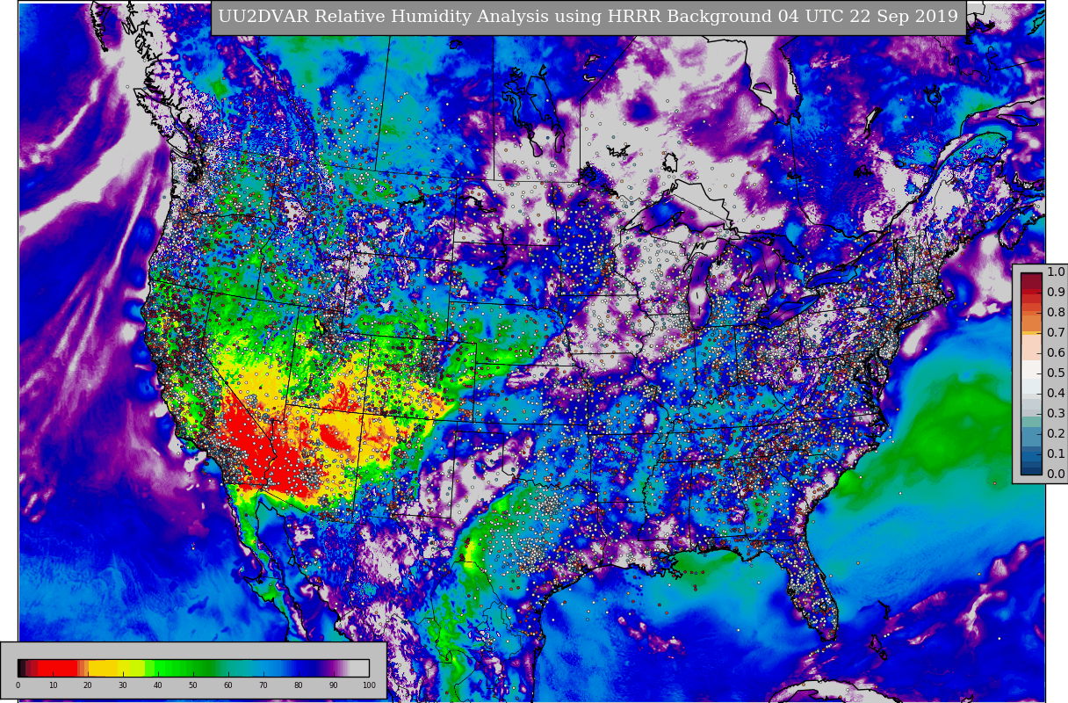1068x703 pixels.
Task: Click the 0.9 label on right colorbar
Action: click(x=1056, y=292)
